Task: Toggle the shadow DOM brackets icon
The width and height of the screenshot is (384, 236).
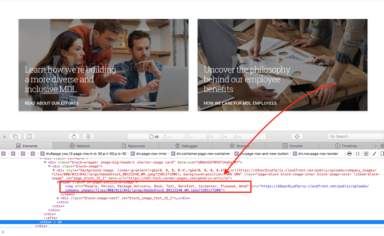Action: pos(357,154)
